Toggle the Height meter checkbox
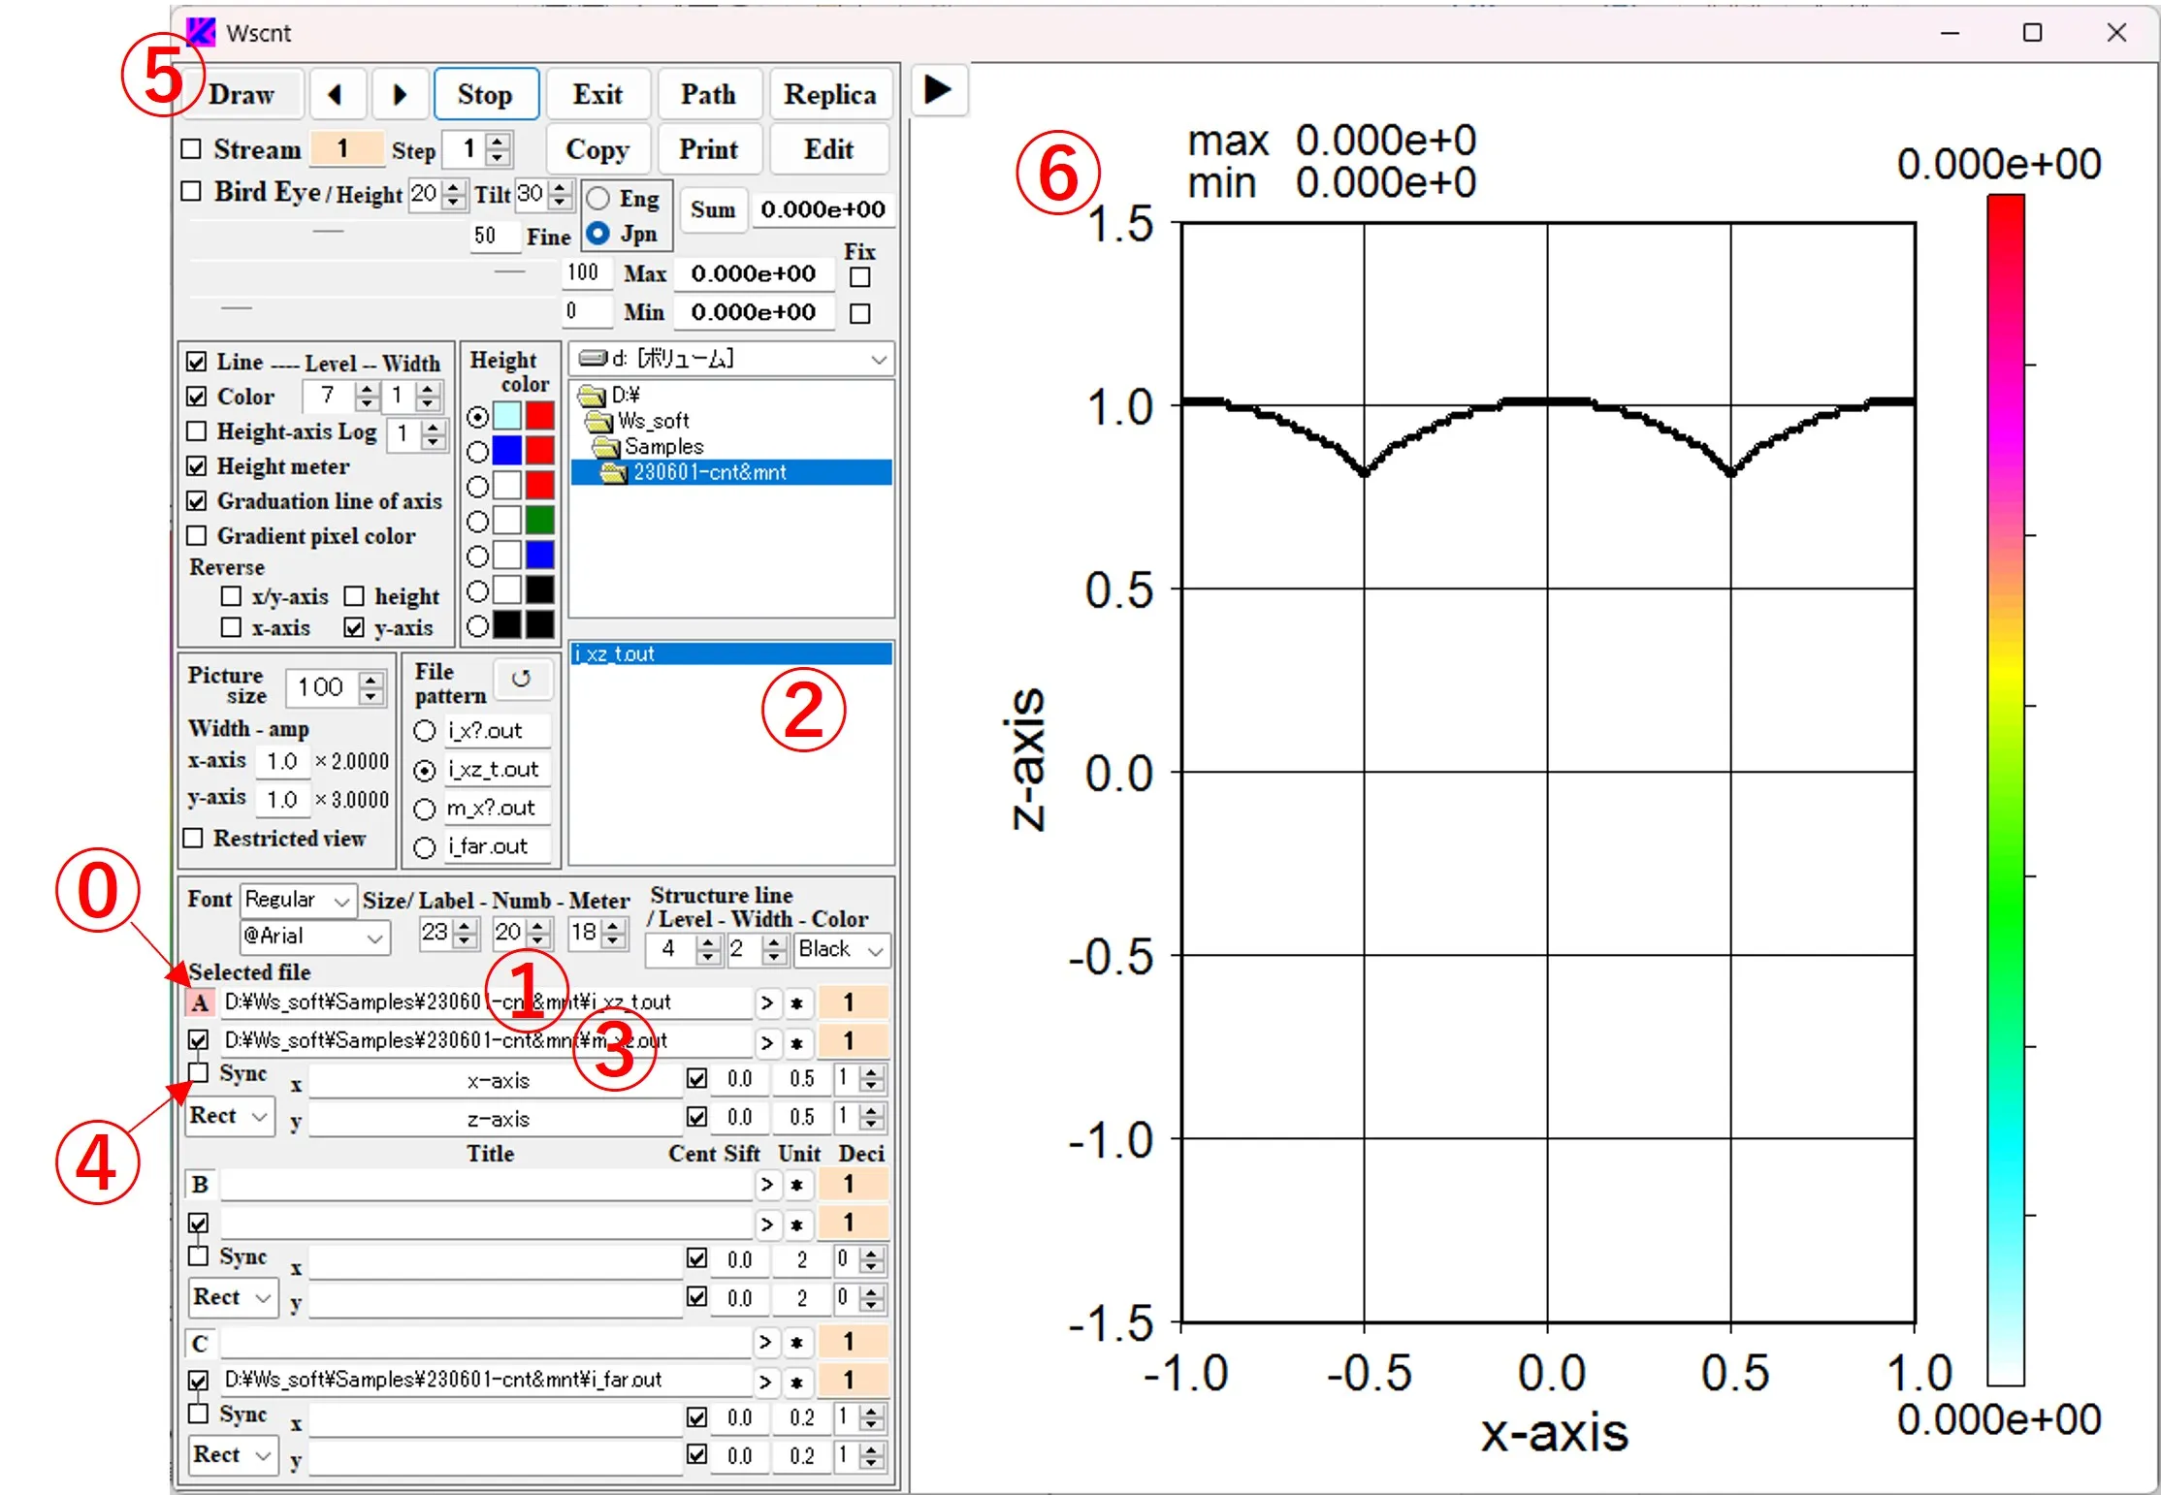 pyautogui.click(x=197, y=466)
